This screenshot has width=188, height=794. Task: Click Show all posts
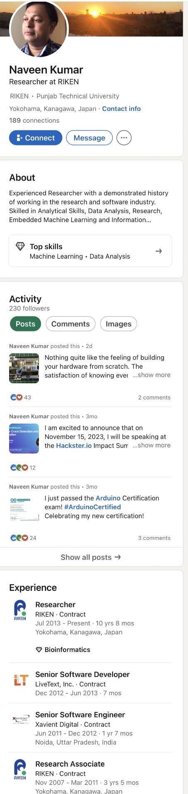coord(91,557)
